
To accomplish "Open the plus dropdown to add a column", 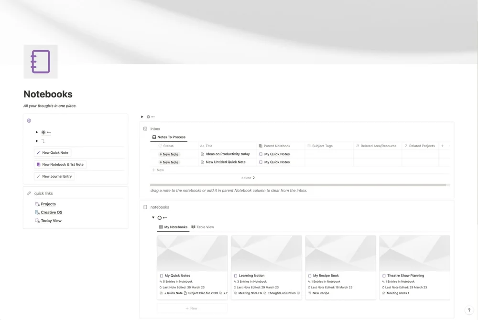I will 442,145.
